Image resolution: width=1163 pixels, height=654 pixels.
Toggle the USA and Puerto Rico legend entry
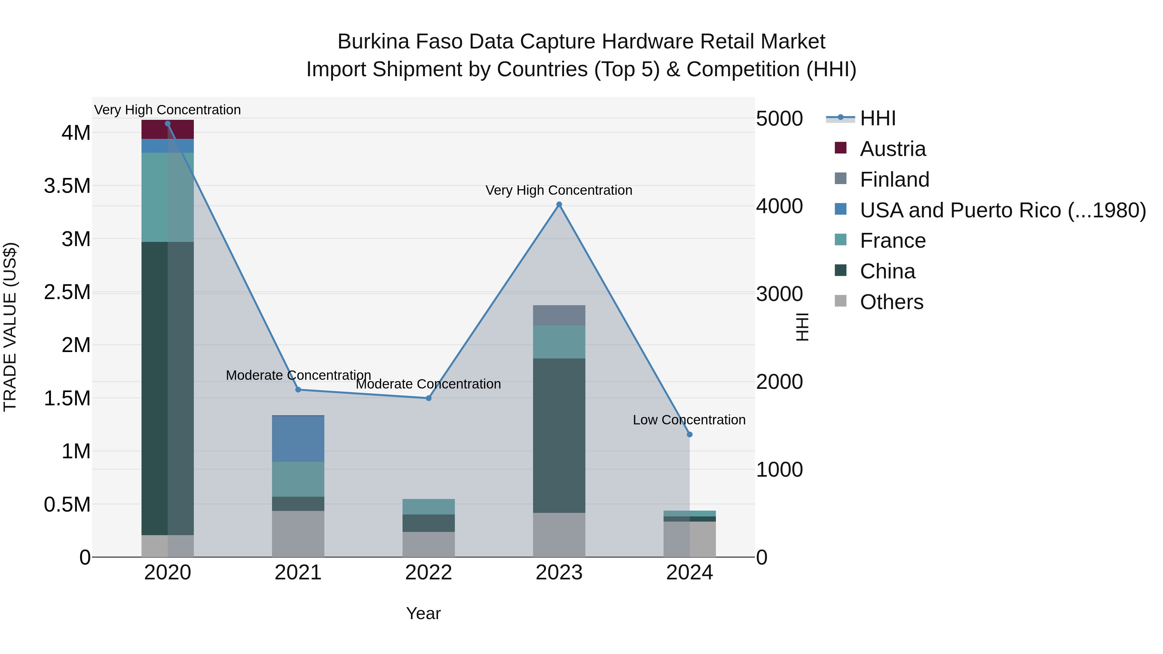(x=990, y=210)
